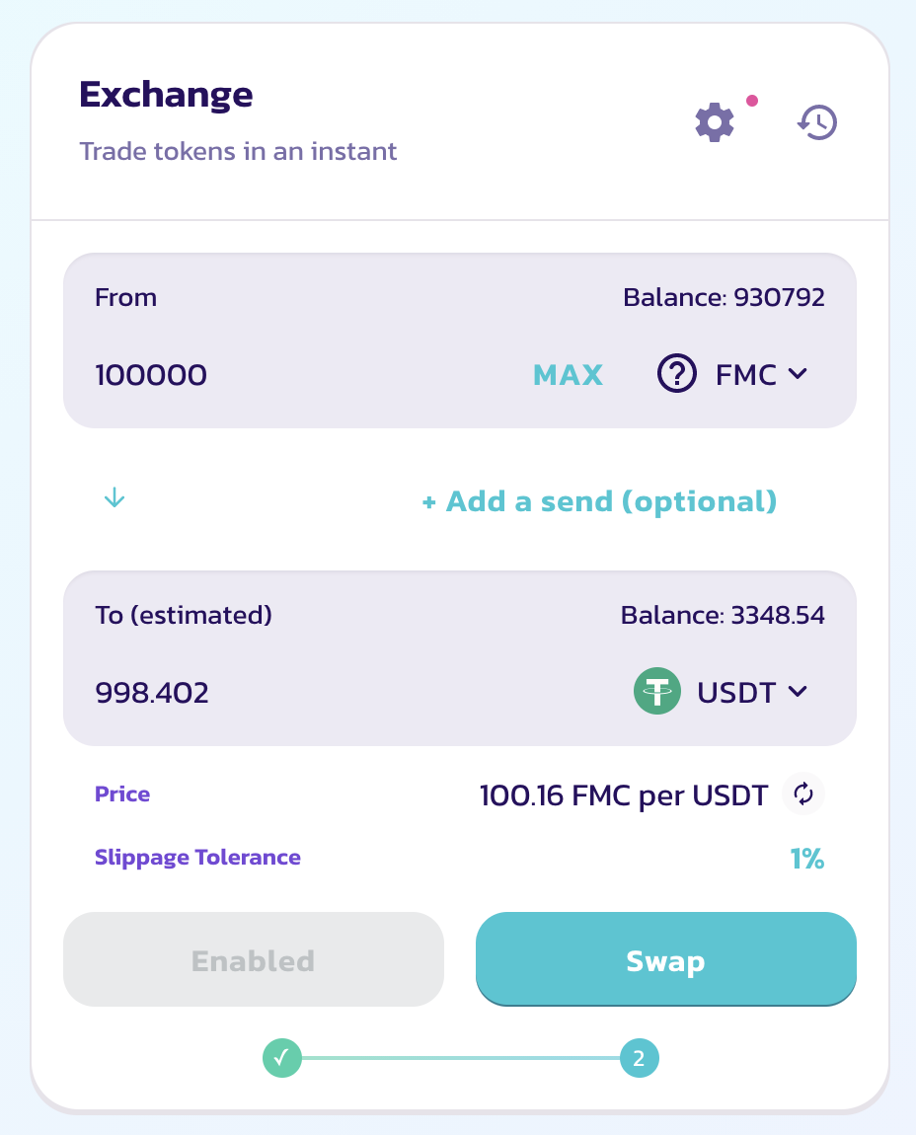Click the progress line between steps
The image size is (916, 1135).
(461, 1058)
